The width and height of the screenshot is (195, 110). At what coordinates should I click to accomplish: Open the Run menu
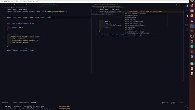[x=25, y=2]
